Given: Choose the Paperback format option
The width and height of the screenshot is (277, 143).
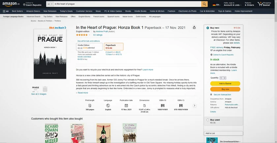Looking at the screenshot, I should (x=113, y=46).
